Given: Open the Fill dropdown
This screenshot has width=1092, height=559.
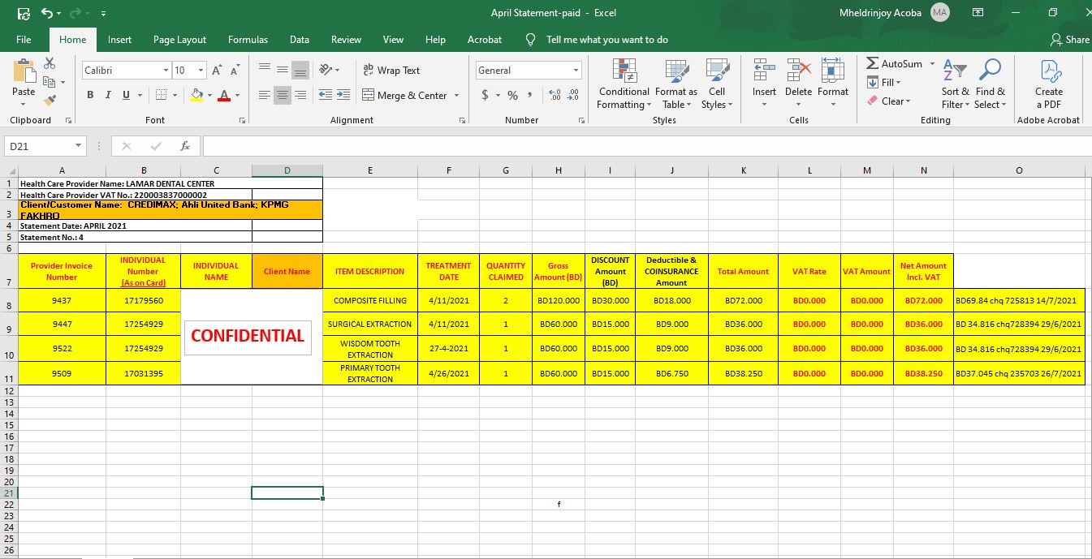Looking at the screenshot, I should click(x=885, y=82).
